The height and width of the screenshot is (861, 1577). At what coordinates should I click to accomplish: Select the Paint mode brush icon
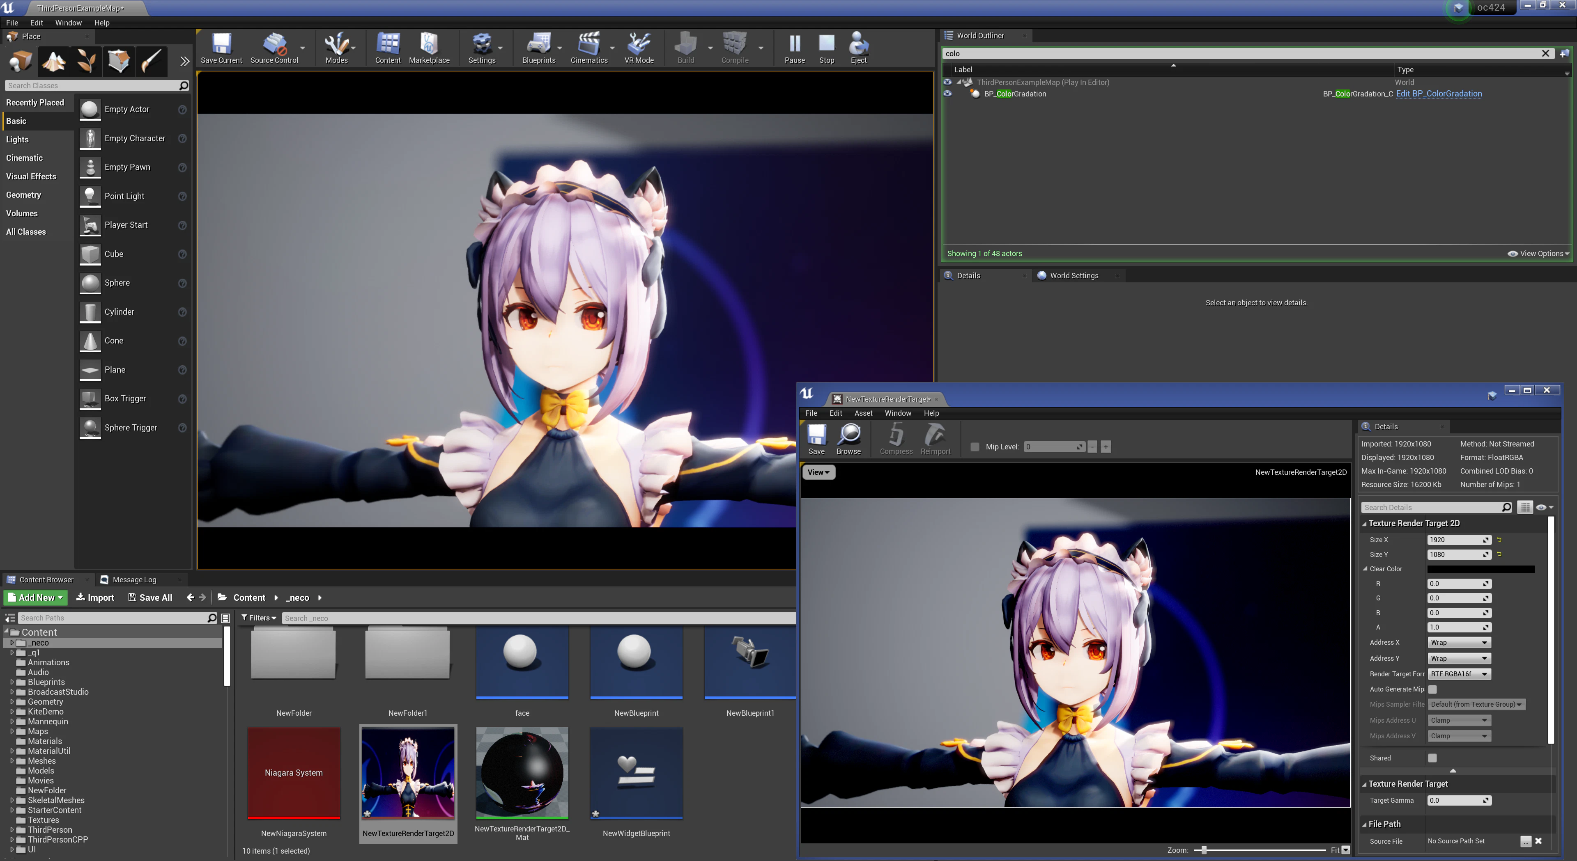click(151, 61)
